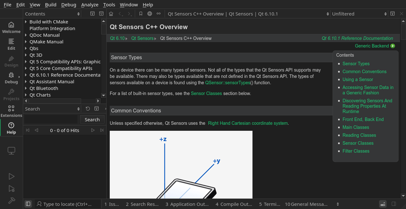Open the Unfiltered help filter dropdown
Viewport: 406px width, 209px height.
[x=359, y=14]
